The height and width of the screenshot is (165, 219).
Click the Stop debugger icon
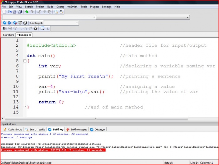tap(35, 29)
